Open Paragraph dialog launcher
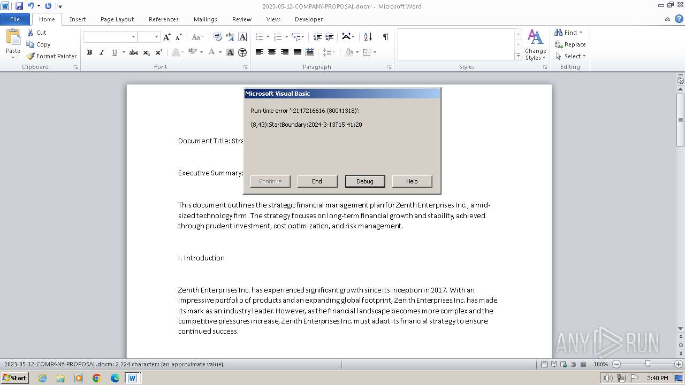685x385 pixels. [389, 67]
